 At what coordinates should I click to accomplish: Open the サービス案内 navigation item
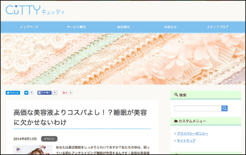click(x=76, y=27)
